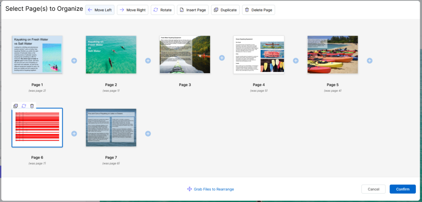Insert page using plus after Page 2
Image resolution: width=422 pixels, height=202 pixels.
148,61
